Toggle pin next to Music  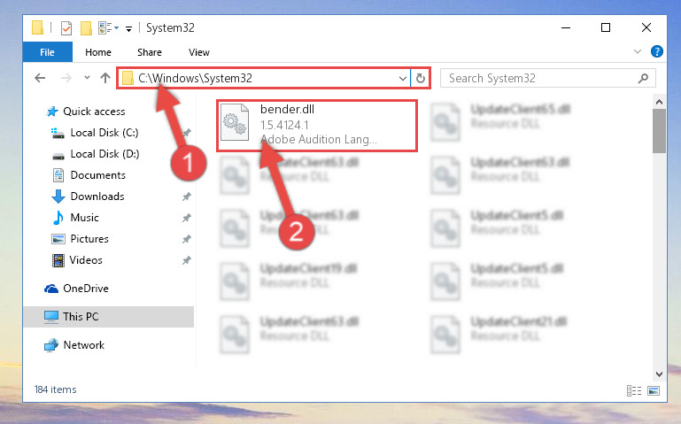pos(186,218)
